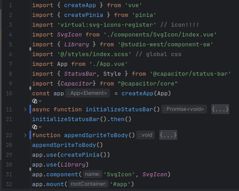Click '@/styles/index.scss' string
Screen dimensions: 239x191
94,54
